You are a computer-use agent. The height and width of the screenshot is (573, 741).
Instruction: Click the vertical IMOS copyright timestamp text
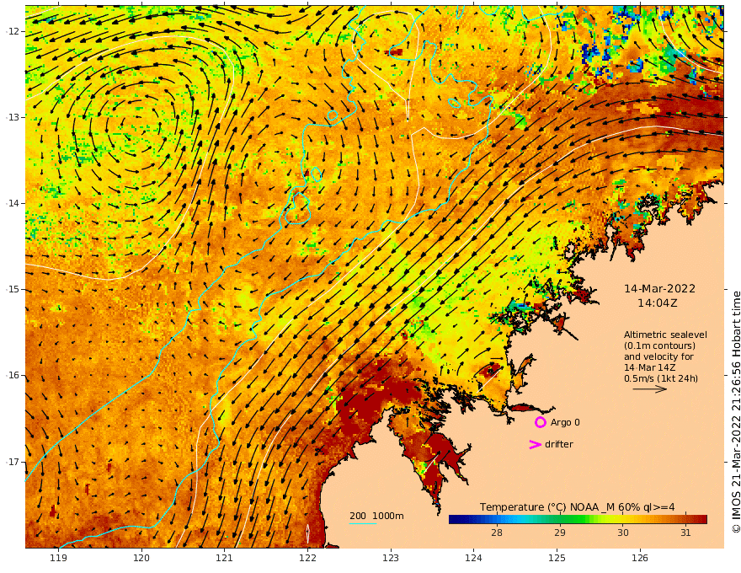(x=736, y=412)
